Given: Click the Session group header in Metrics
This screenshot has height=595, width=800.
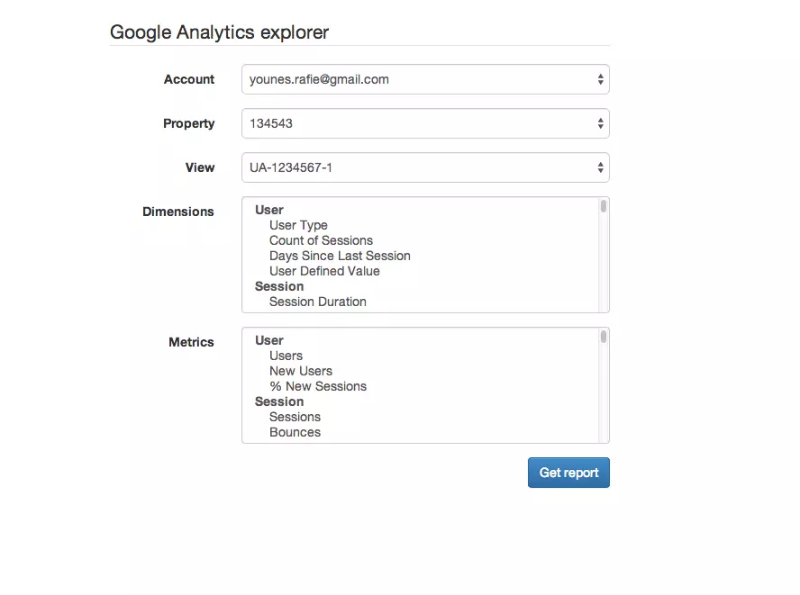Looking at the screenshot, I should [279, 401].
